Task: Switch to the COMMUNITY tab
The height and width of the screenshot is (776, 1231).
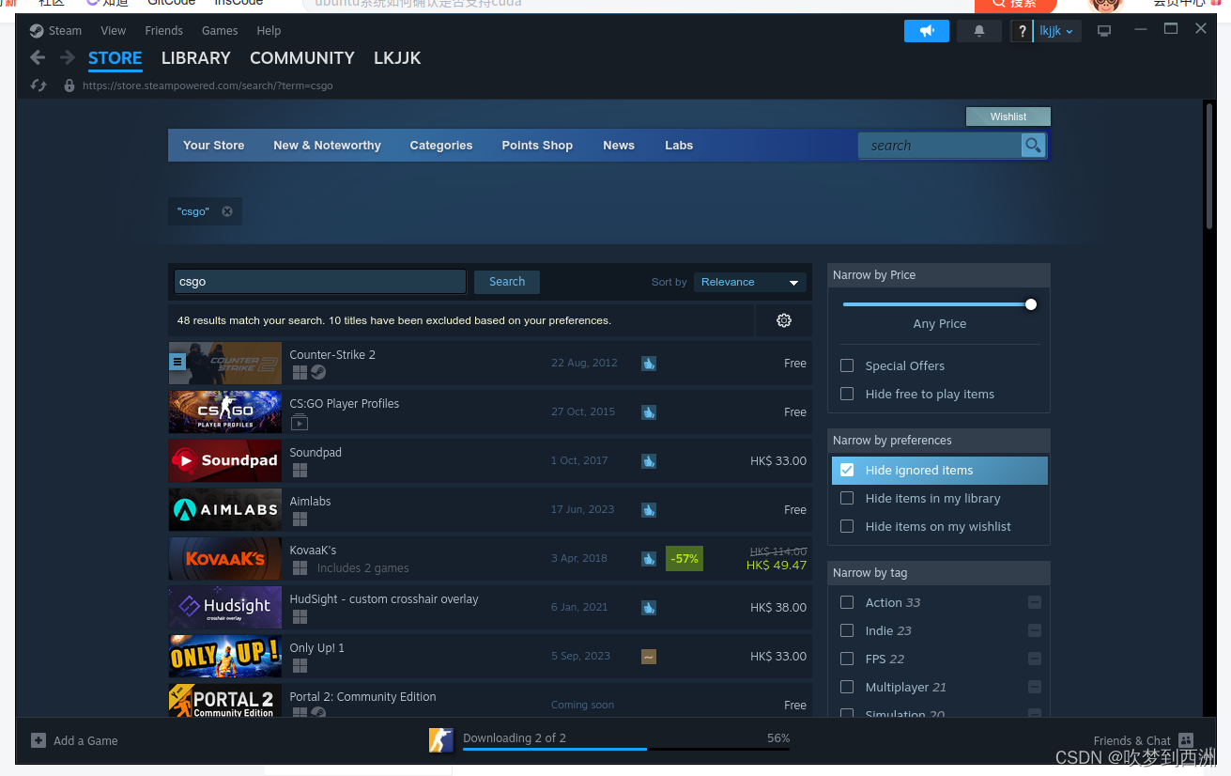Action: coord(302,58)
